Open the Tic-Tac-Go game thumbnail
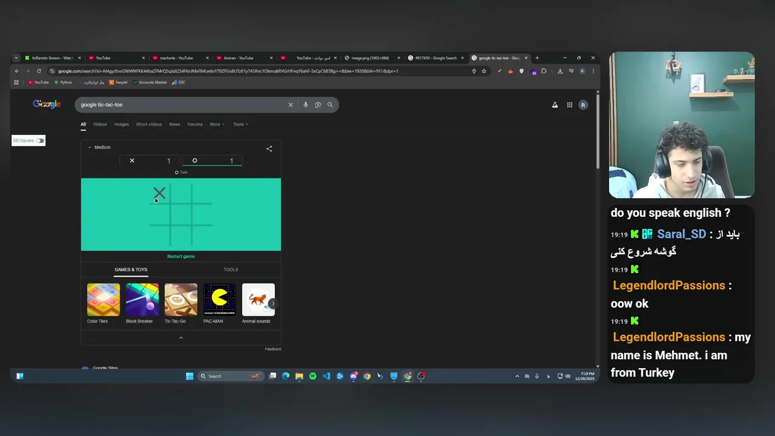The image size is (775, 436). pyautogui.click(x=181, y=300)
